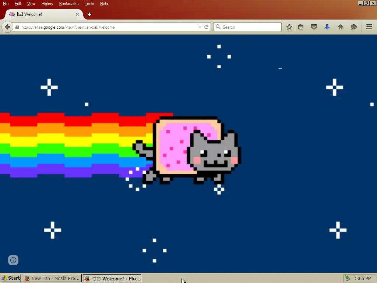The height and width of the screenshot is (283, 377).
Task: Click the system tray network icon
Action: coord(347,279)
